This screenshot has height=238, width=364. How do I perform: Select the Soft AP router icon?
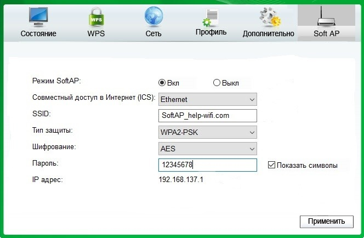click(x=326, y=16)
